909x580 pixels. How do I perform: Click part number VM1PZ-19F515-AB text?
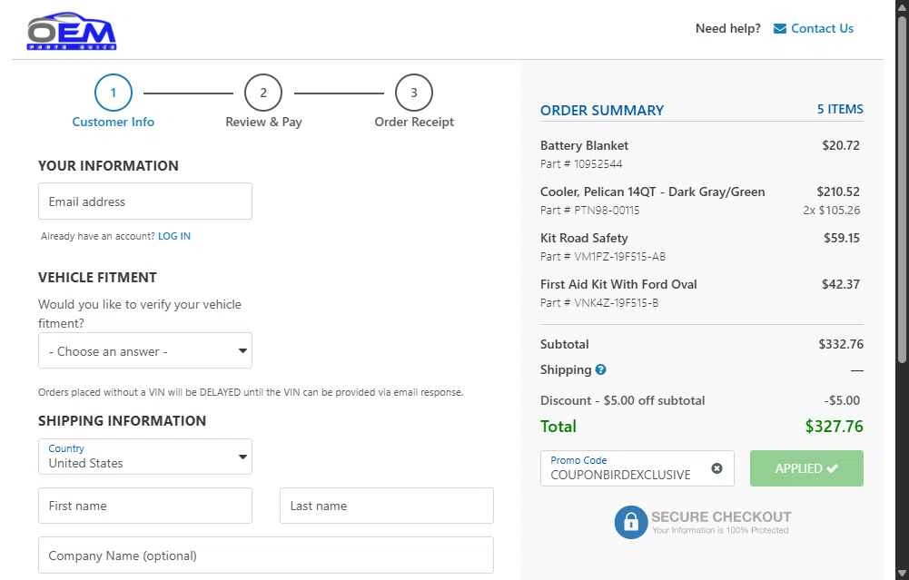click(619, 257)
